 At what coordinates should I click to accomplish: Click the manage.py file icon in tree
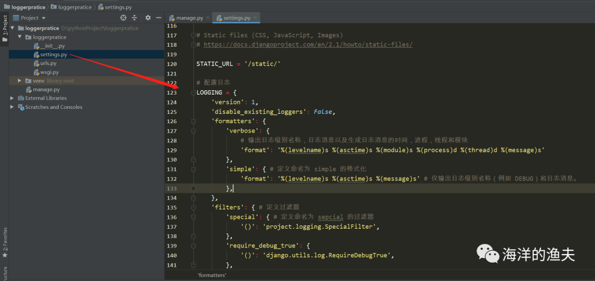[x=29, y=90]
